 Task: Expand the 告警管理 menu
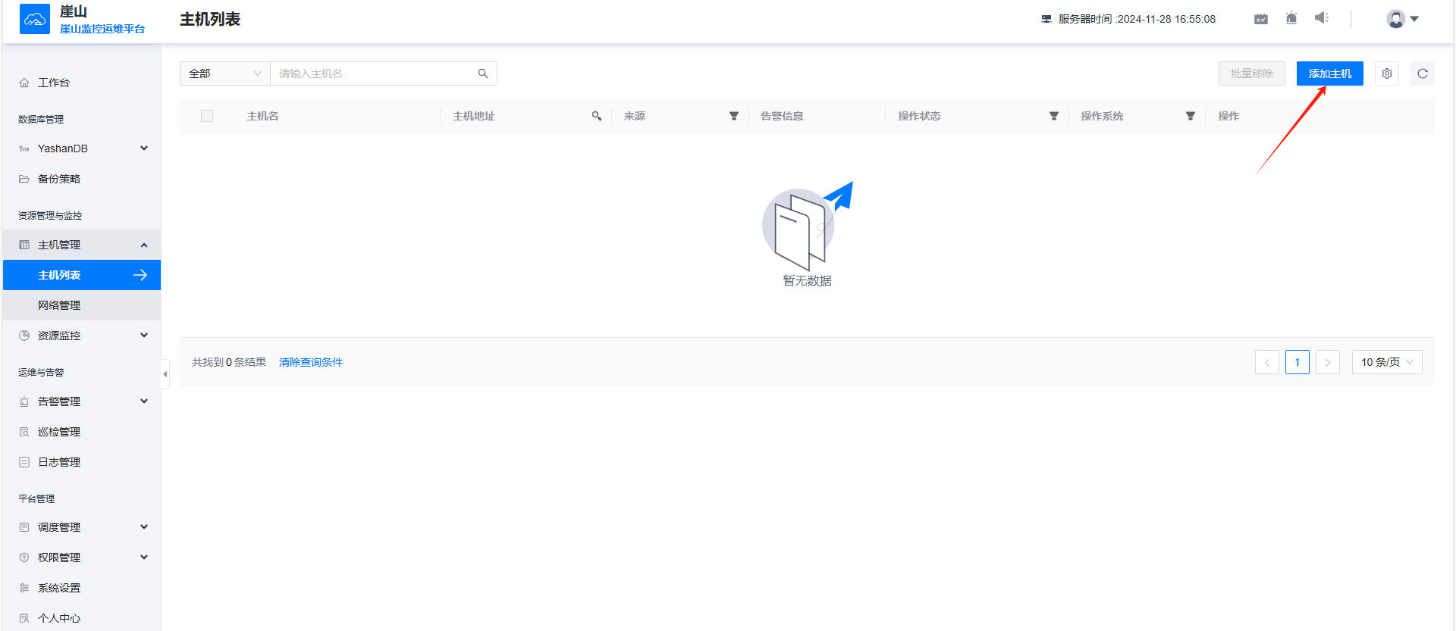(82, 401)
